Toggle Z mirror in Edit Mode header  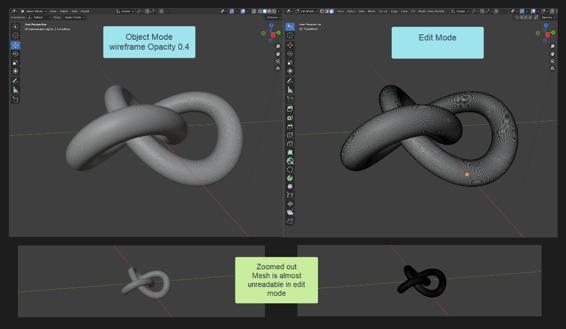tap(530, 17)
